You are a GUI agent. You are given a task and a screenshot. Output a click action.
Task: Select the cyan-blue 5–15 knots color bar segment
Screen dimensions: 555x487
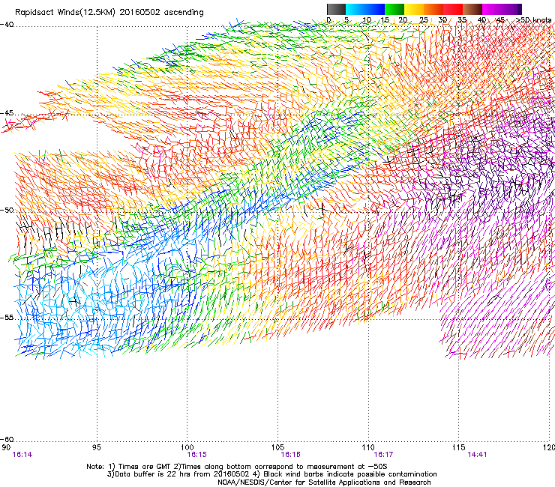click(x=365, y=9)
